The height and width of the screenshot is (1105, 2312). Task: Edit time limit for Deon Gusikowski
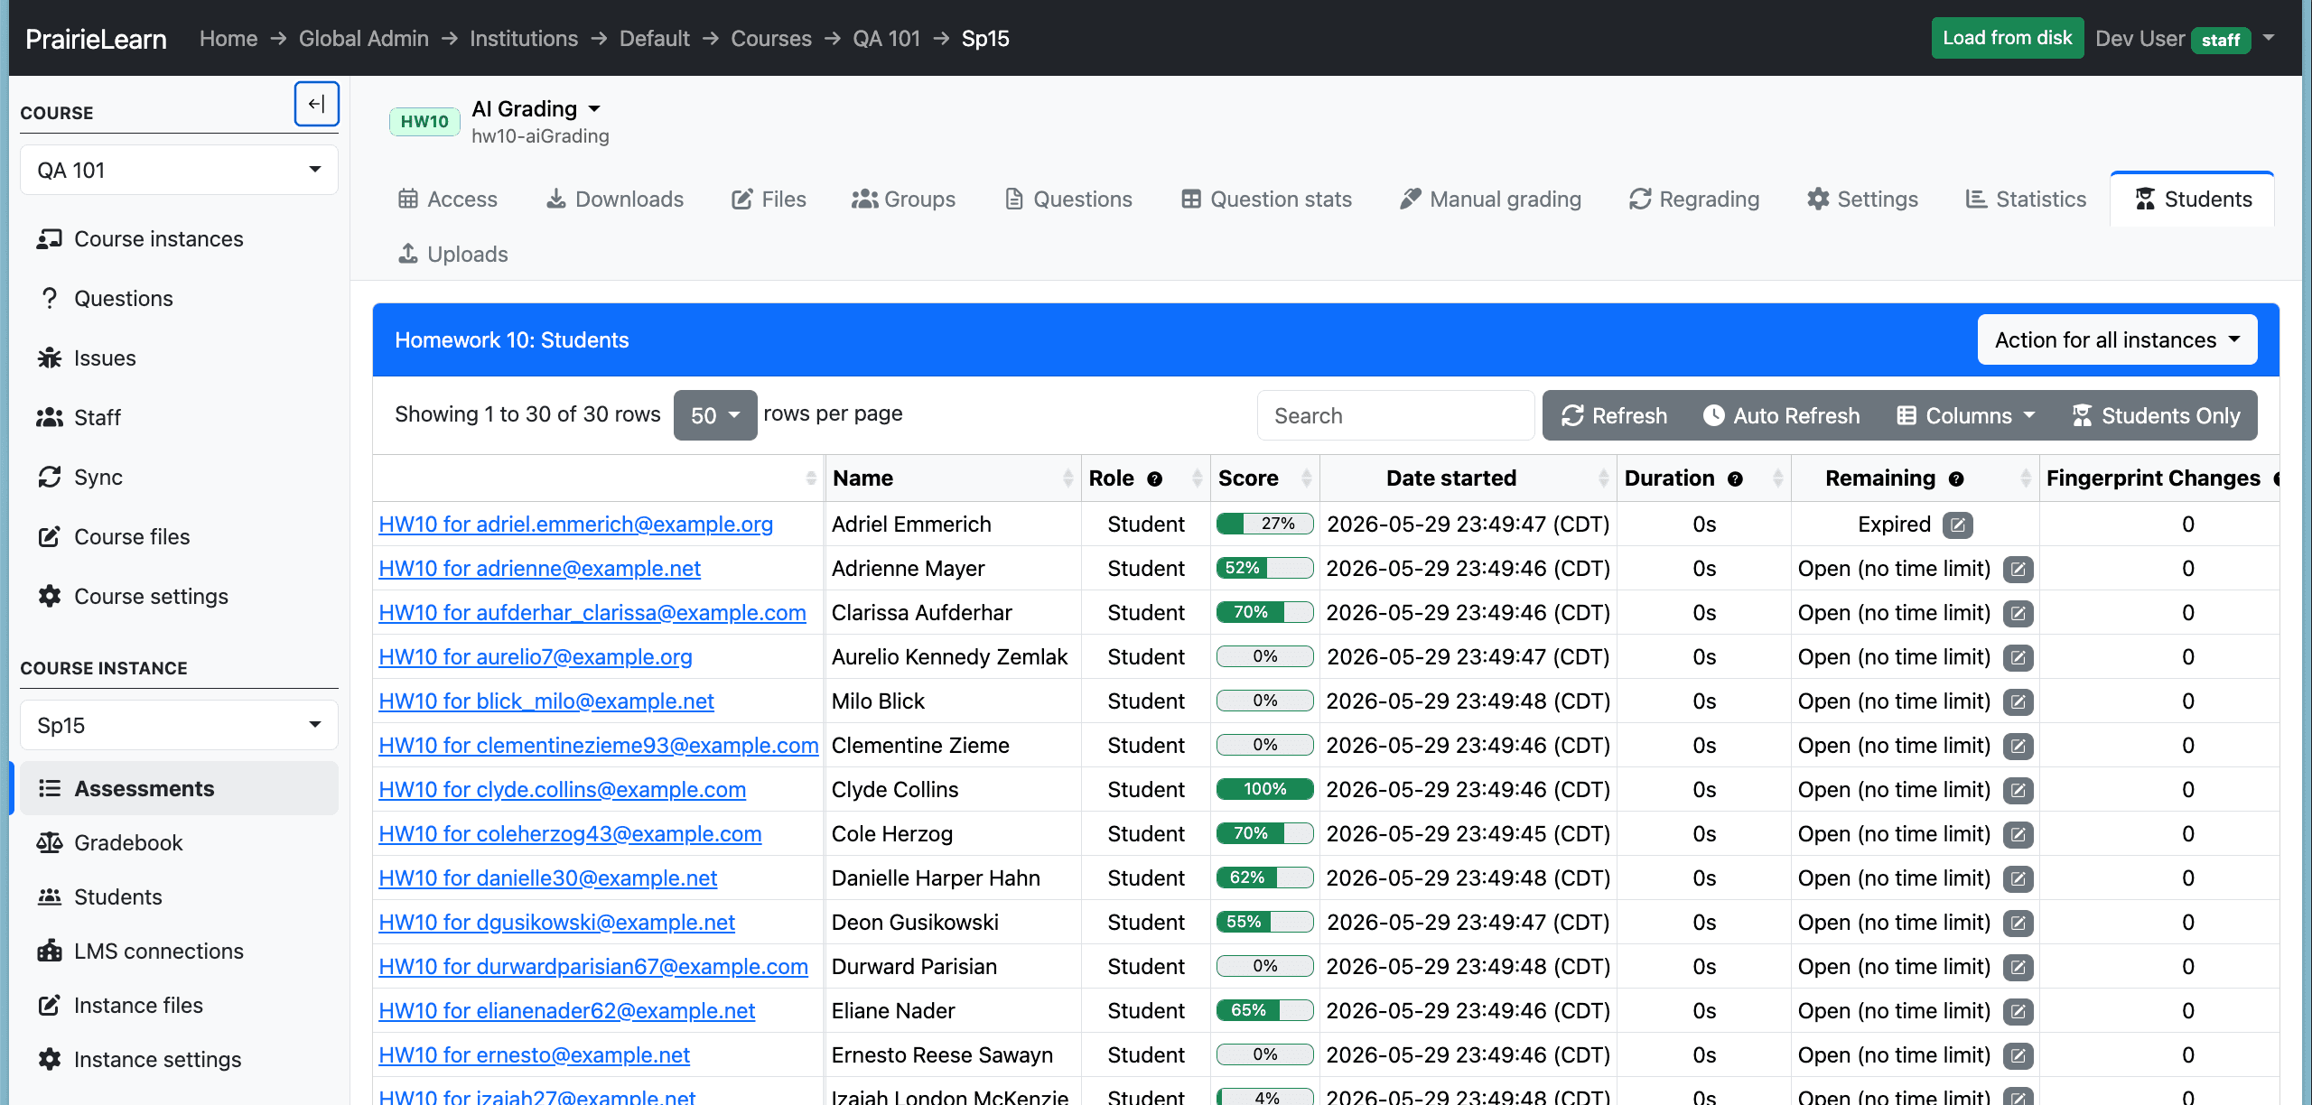tap(2018, 923)
